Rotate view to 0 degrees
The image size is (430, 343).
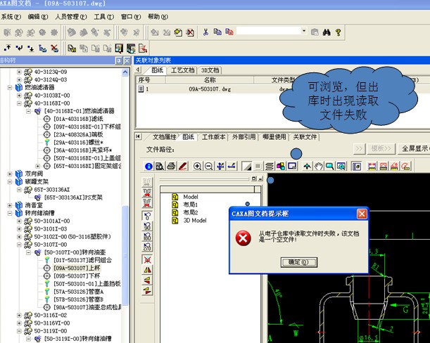147,216
